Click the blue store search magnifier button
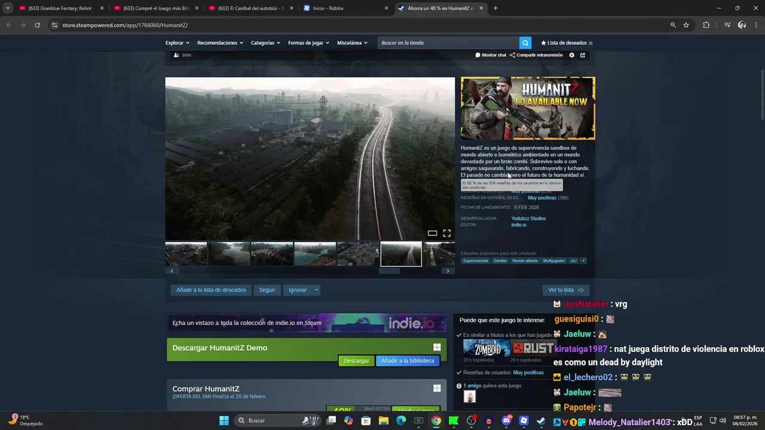This screenshot has height=430, width=765. click(x=525, y=42)
